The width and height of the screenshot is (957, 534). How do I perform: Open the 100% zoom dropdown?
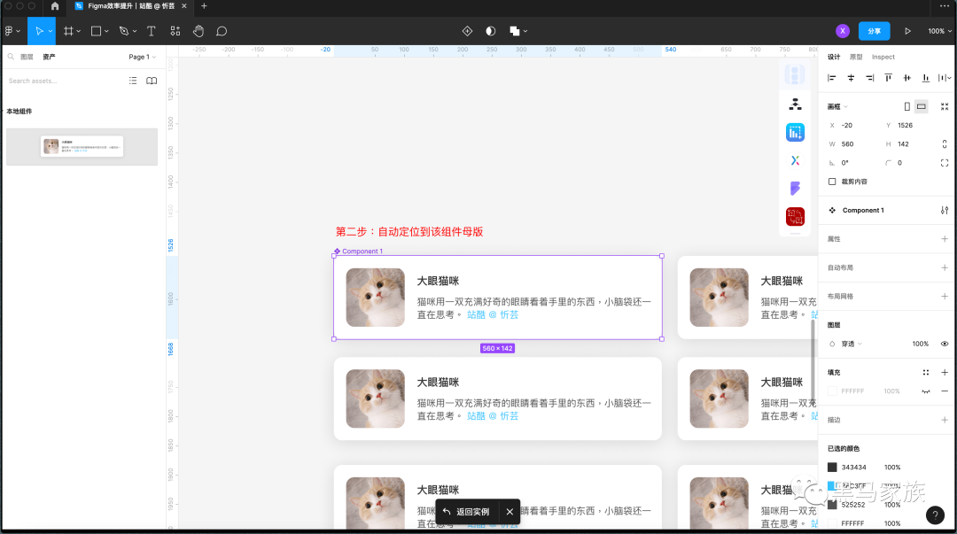pos(937,30)
